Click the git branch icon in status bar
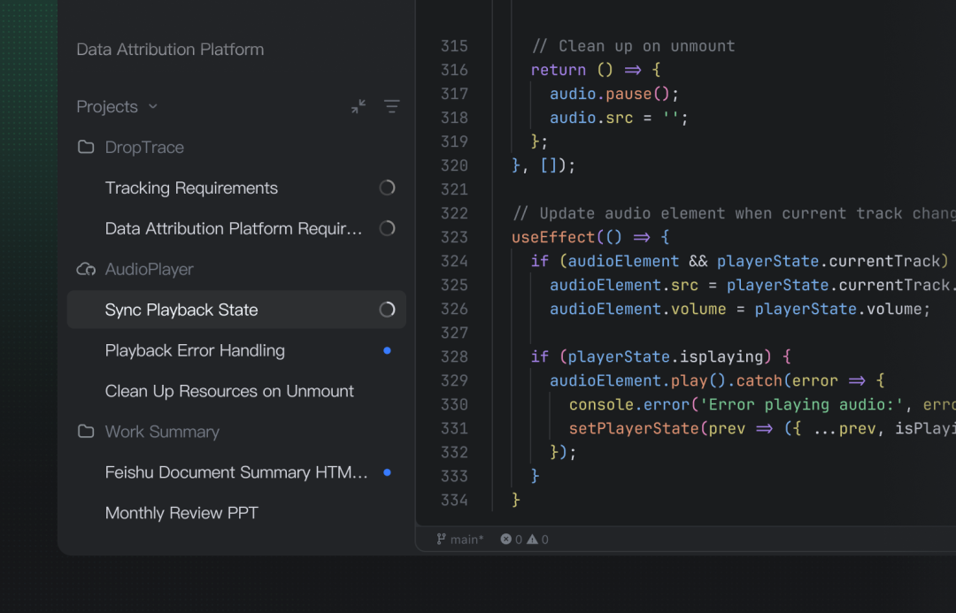Image resolution: width=956 pixels, height=613 pixels. [441, 540]
